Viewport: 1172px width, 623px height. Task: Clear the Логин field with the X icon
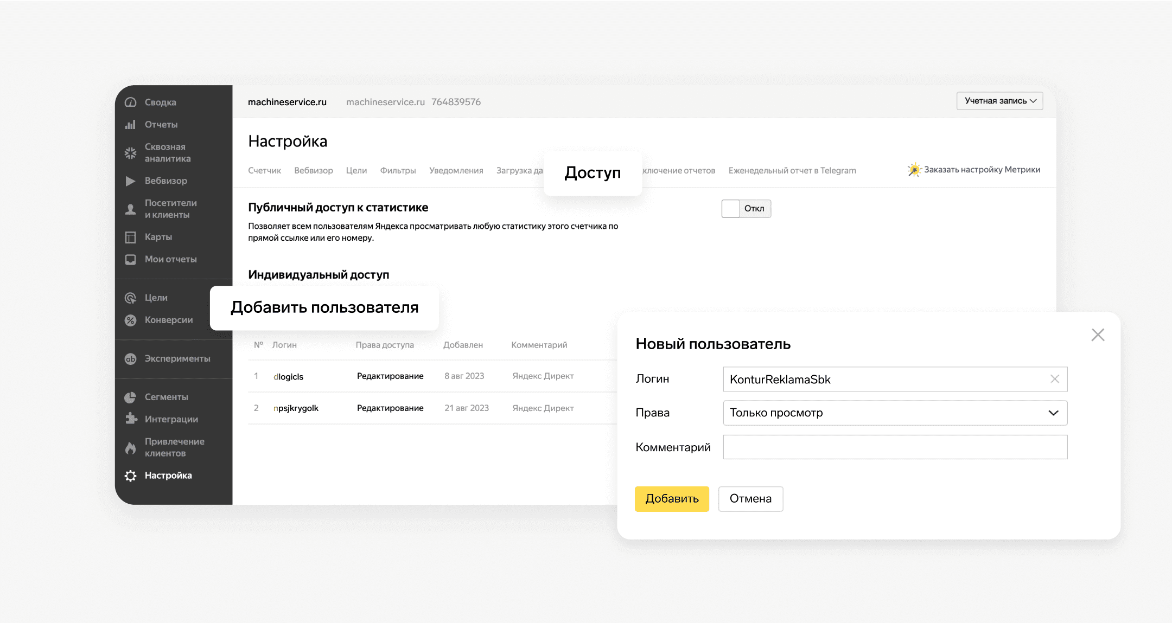[x=1054, y=379]
